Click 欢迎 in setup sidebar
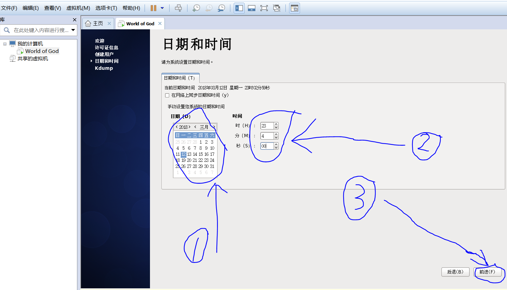This screenshot has height=290, width=507. [x=100, y=41]
